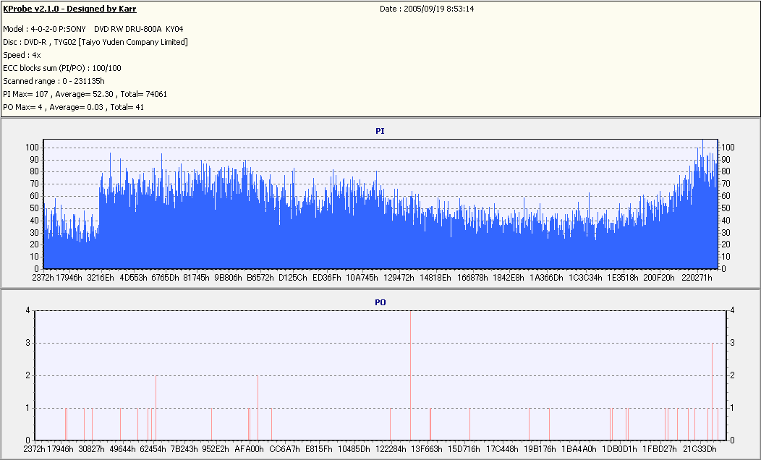Click the KProbe v2.1.0 title heading
Image resolution: width=761 pixels, height=460 pixels.
tap(69, 9)
